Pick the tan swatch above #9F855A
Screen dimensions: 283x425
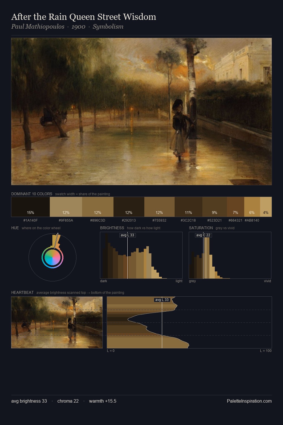(66, 207)
